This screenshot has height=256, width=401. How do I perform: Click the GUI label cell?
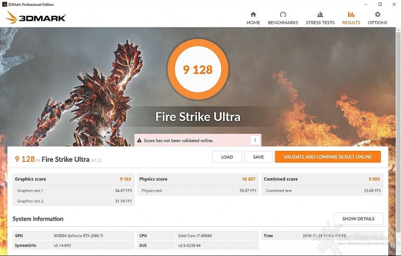click(x=156, y=245)
